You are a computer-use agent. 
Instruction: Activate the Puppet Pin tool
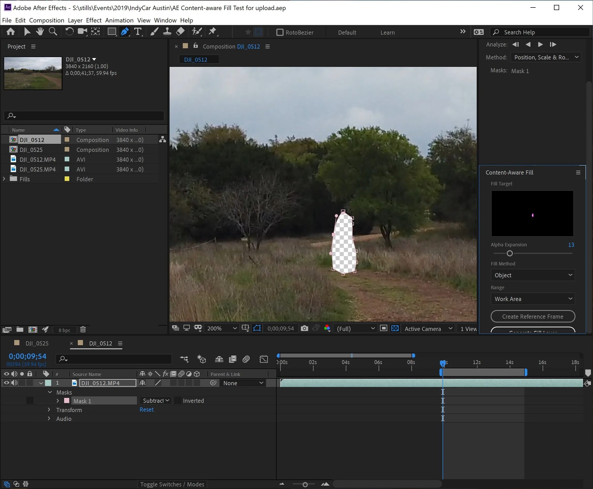pyautogui.click(x=212, y=31)
